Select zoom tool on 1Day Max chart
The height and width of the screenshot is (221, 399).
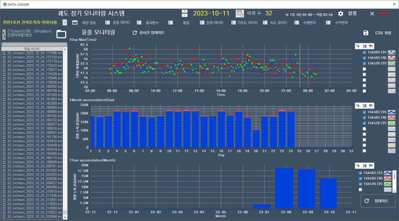click(x=365, y=46)
